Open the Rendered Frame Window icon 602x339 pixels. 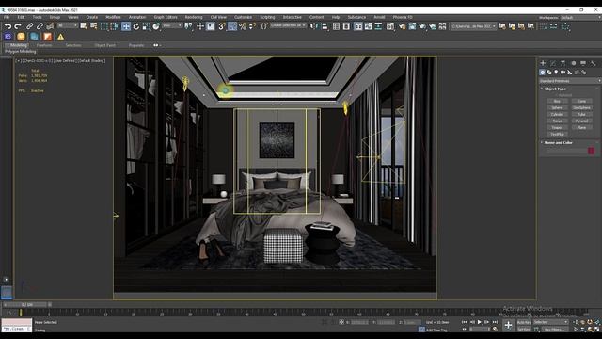(x=412, y=26)
